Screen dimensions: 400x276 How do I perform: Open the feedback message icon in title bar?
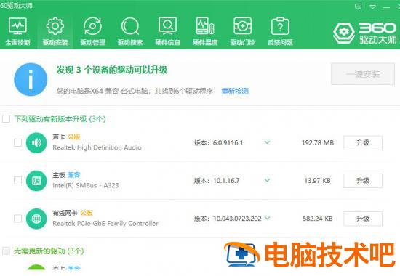358,7
